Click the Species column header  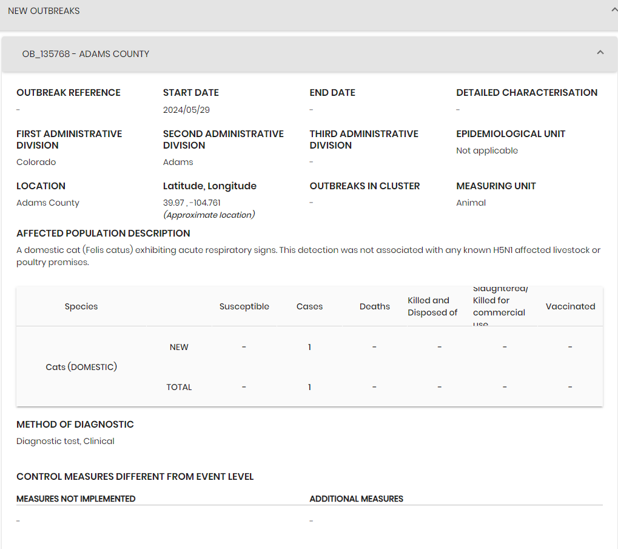tap(81, 306)
